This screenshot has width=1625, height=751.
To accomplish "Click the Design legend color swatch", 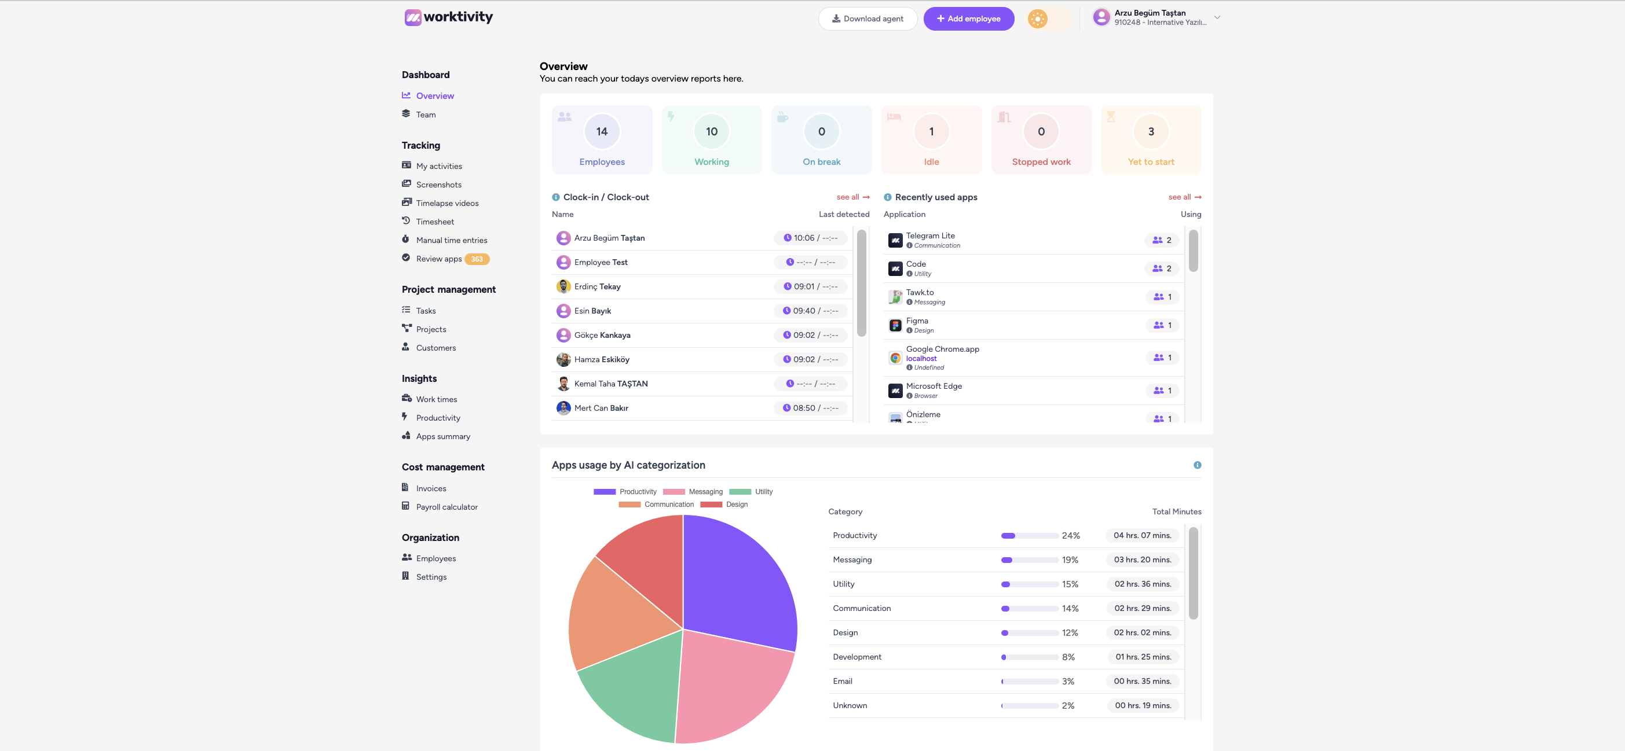I will point(711,505).
